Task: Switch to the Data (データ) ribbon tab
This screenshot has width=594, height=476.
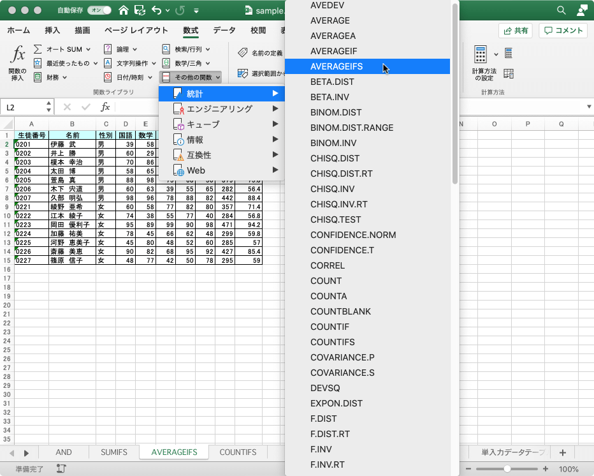Action: pyautogui.click(x=224, y=31)
